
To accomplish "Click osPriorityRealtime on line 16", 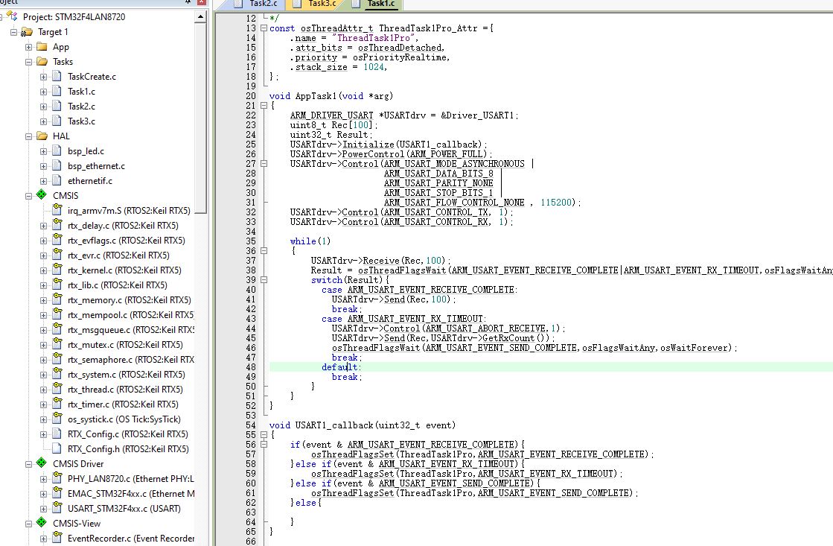I will coord(400,57).
